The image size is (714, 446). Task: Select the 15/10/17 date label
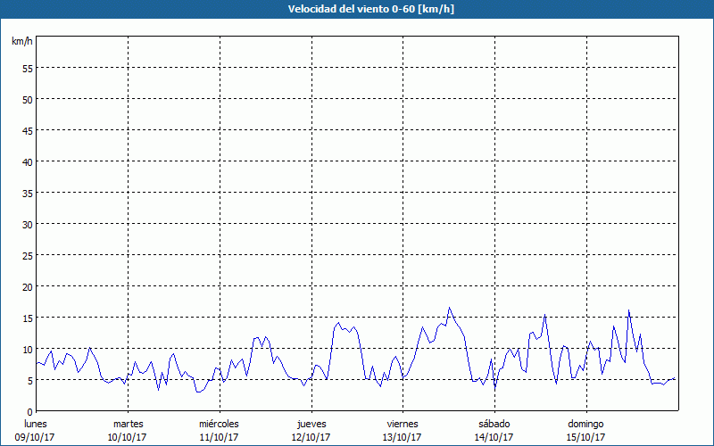click(x=585, y=437)
